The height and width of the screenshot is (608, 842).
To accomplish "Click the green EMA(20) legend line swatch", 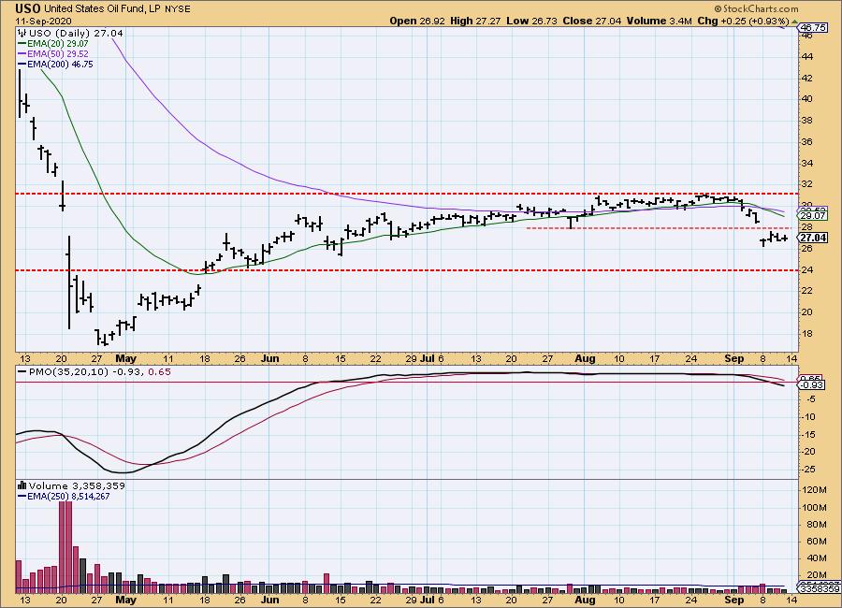I will pos(22,44).
